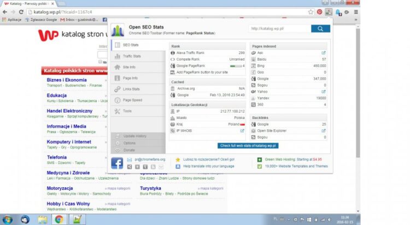Click the Facebook icon in popup footer
The width and height of the screenshot is (410, 225).
tap(117, 163)
